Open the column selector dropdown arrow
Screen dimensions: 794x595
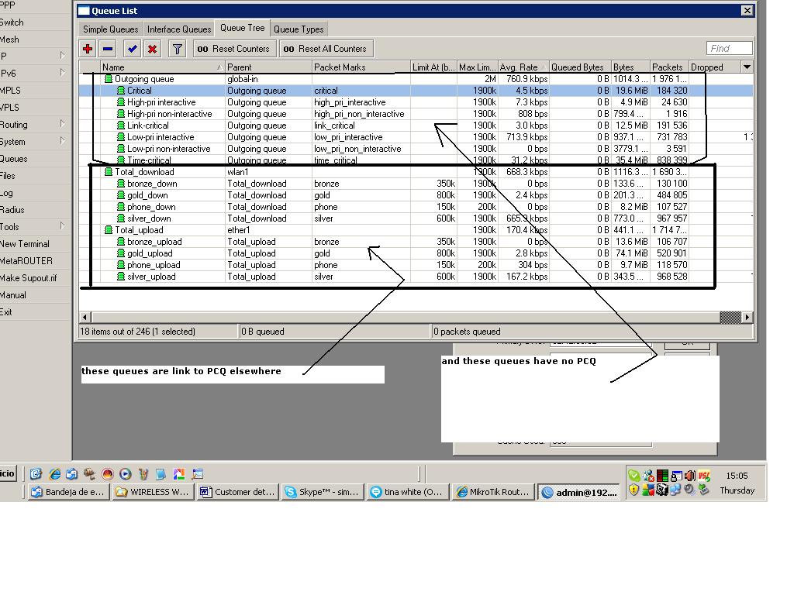tap(747, 67)
